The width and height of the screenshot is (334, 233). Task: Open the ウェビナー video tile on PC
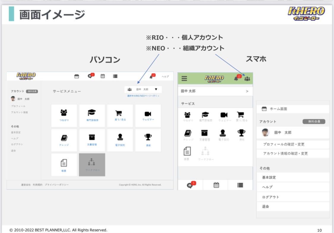coord(148,115)
